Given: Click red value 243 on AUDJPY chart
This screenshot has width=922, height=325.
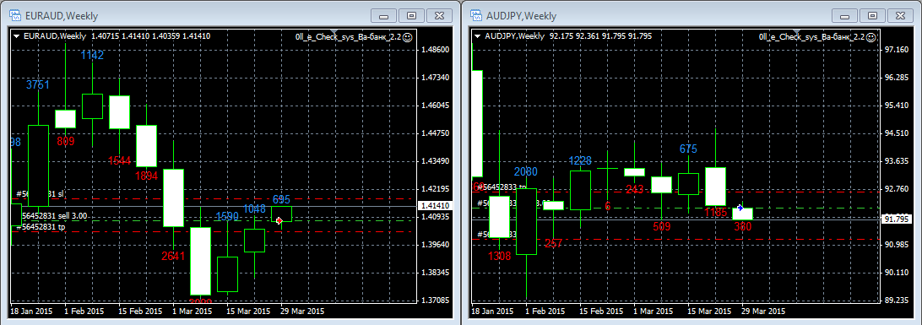Looking at the screenshot, I should [634, 188].
